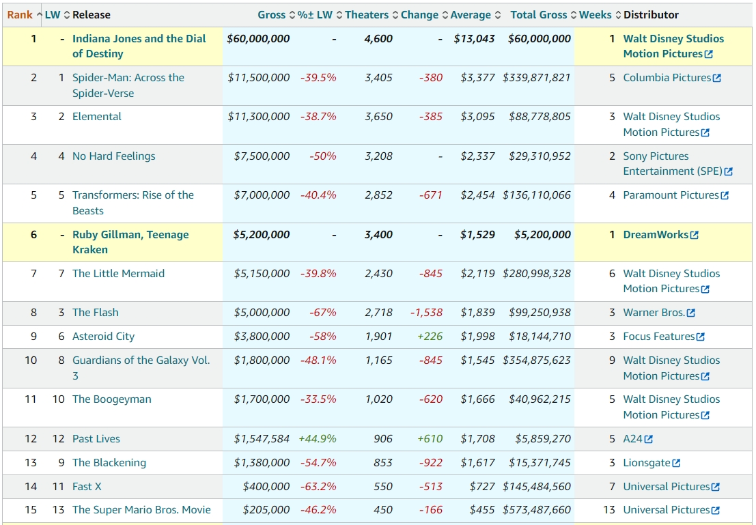The width and height of the screenshot is (756, 525).
Task: Select the $60,000,000 gross for Indiana Jones
Action: pyautogui.click(x=258, y=39)
